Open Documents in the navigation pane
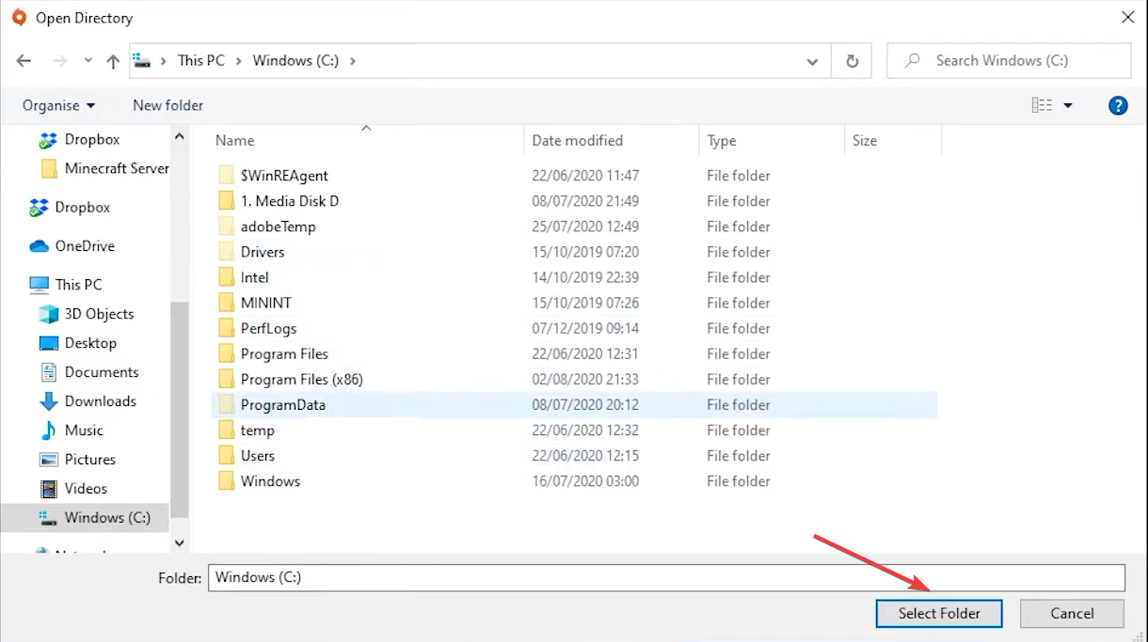The height and width of the screenshot is (642, 1148). pyautogui.click(x=102, y=371)
